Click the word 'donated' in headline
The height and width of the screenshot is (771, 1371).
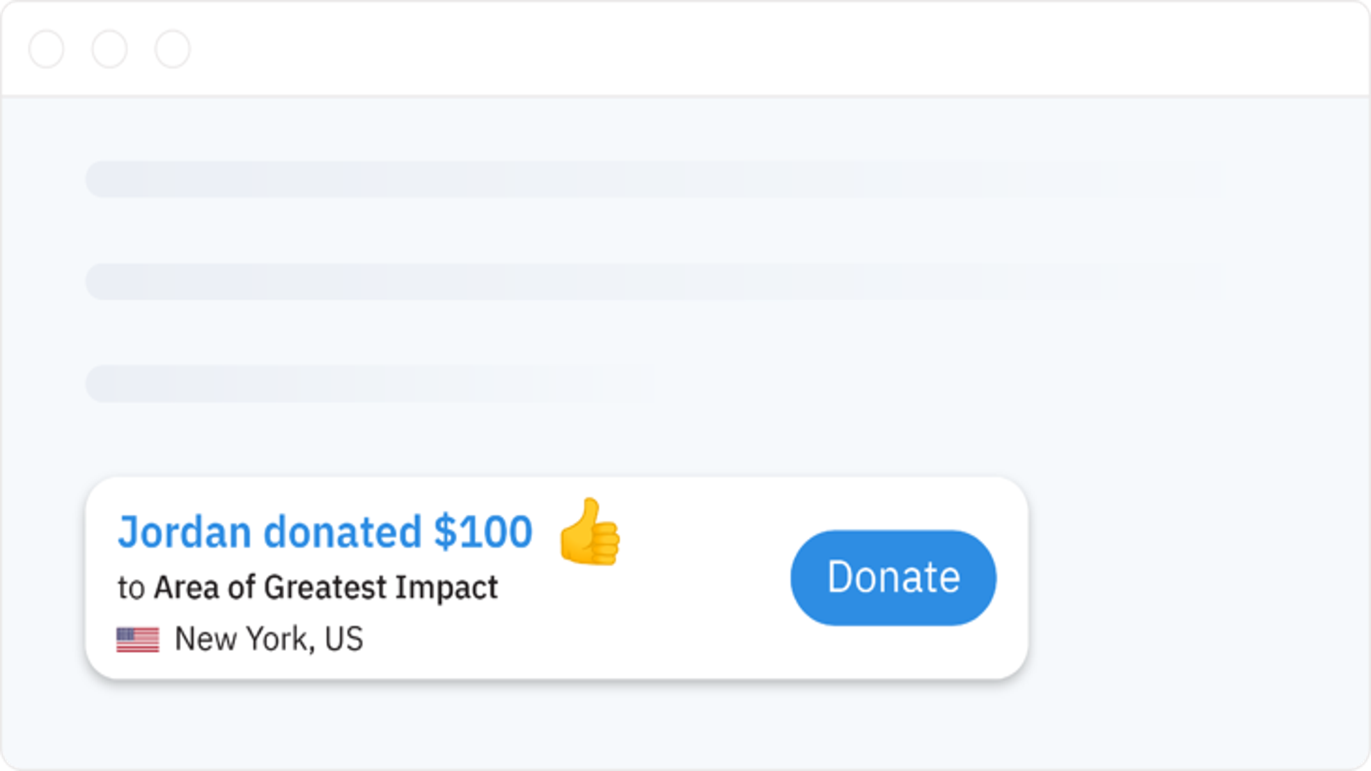tap(343, 532)
